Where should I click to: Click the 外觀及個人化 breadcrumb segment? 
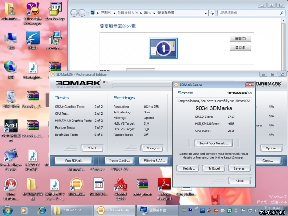127,13
